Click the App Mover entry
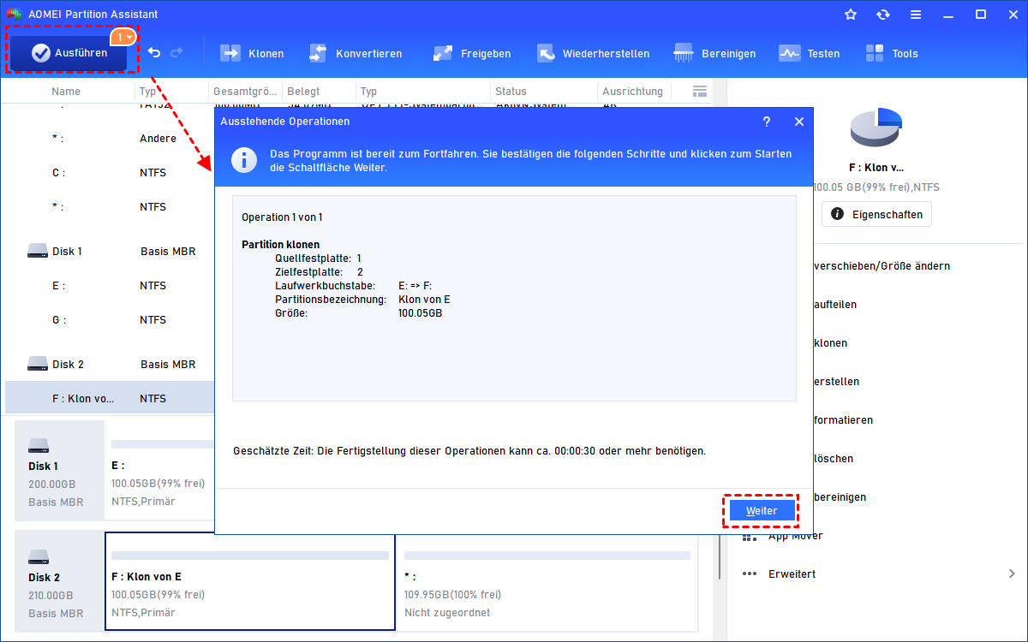 point(795,535)
